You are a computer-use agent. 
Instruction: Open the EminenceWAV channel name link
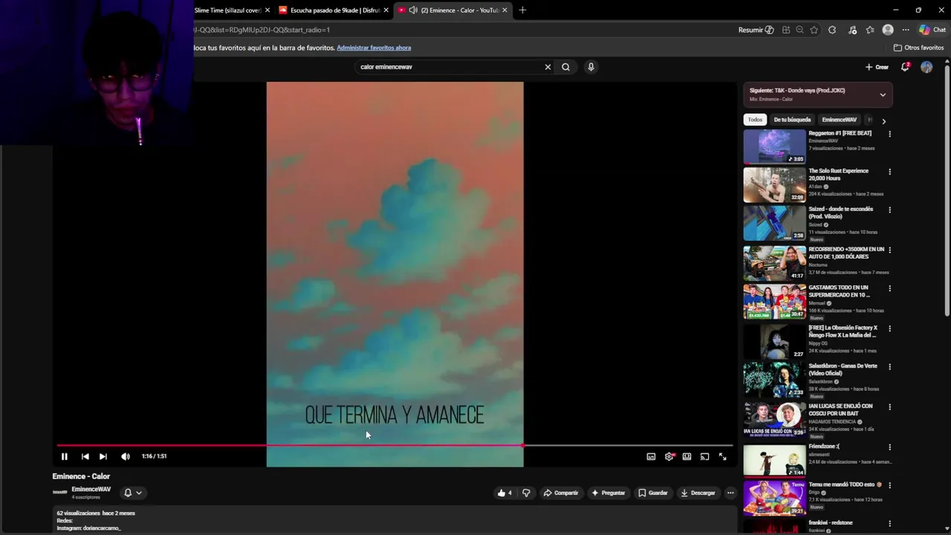(91, 489)
